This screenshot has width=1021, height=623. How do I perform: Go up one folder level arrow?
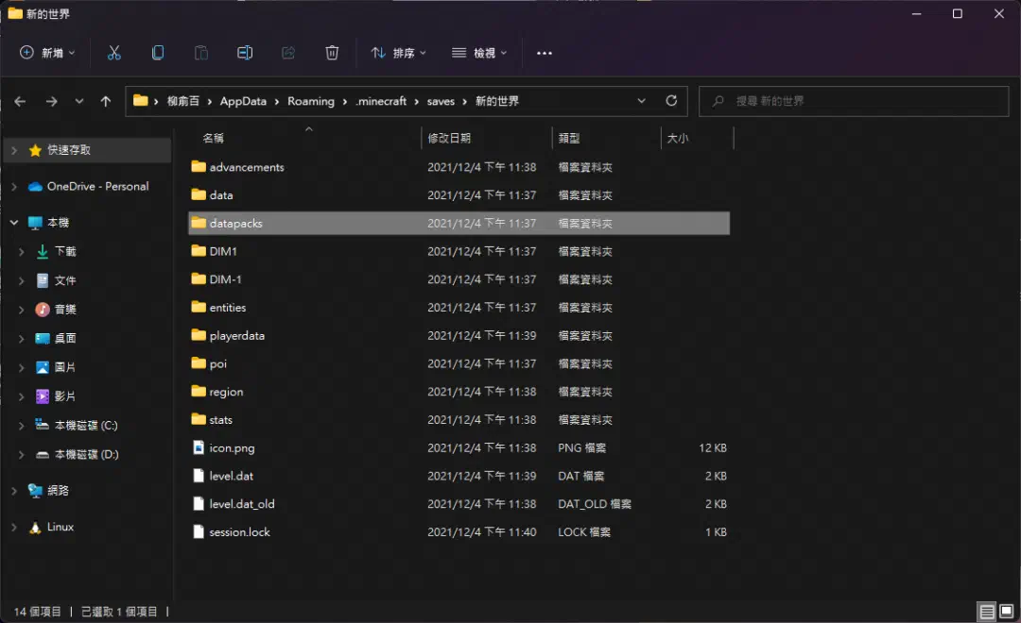click(x=106, y=101)
